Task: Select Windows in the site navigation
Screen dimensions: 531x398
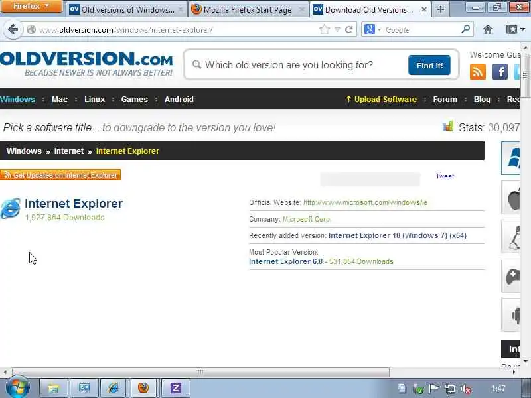Action: (x=18, y=99)
